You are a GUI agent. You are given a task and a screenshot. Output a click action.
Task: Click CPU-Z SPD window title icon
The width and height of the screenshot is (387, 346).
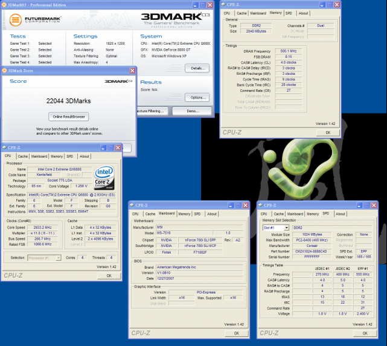pos(261,205)
